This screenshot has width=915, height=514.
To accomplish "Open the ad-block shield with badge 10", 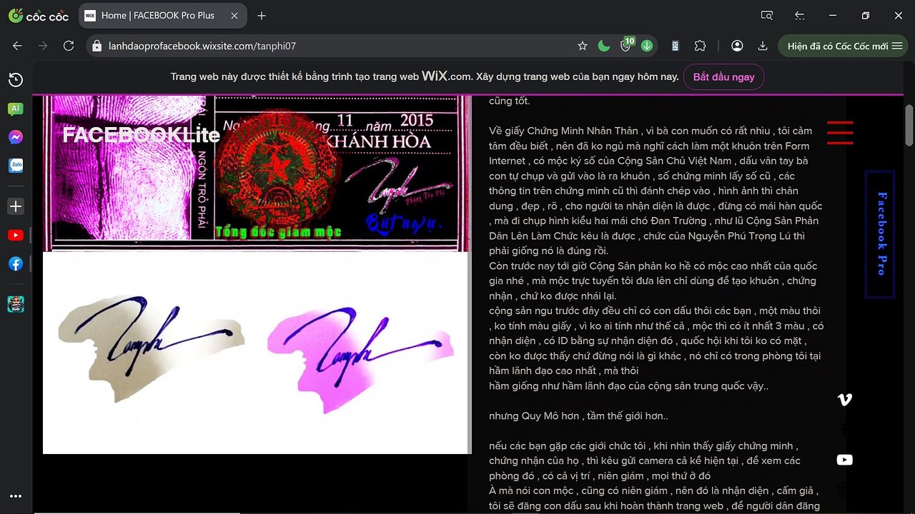I will [x=626, y=44].
